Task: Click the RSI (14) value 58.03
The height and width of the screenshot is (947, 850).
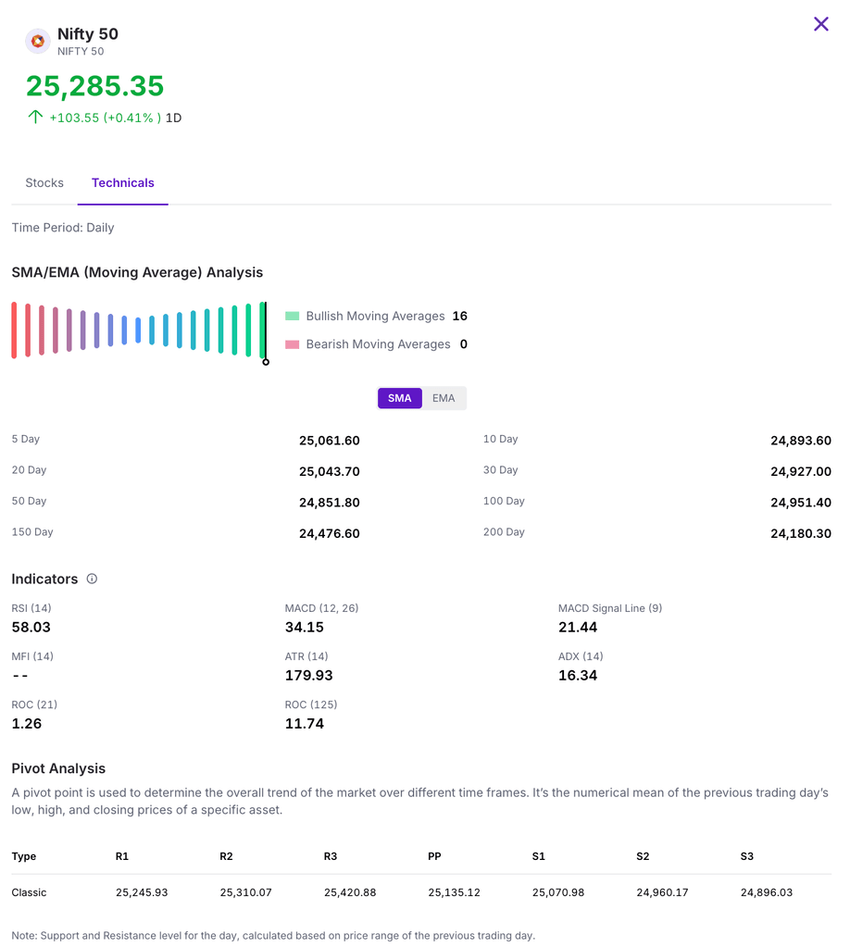Action: (31, 628)
